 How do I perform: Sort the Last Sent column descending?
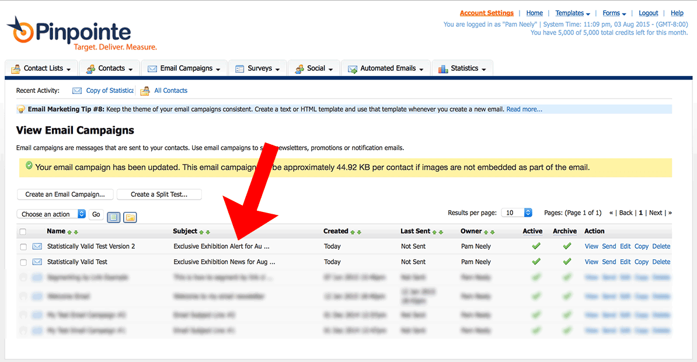(441, 232)
